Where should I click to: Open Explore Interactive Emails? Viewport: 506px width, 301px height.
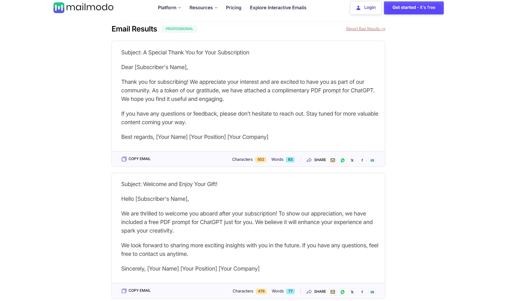click(x=278, y=8)
